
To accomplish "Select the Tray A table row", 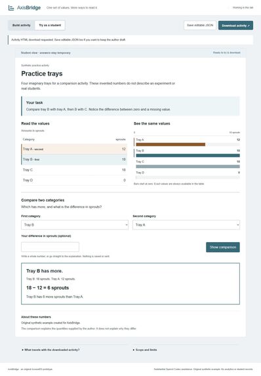I will click(x=74, y=149).
